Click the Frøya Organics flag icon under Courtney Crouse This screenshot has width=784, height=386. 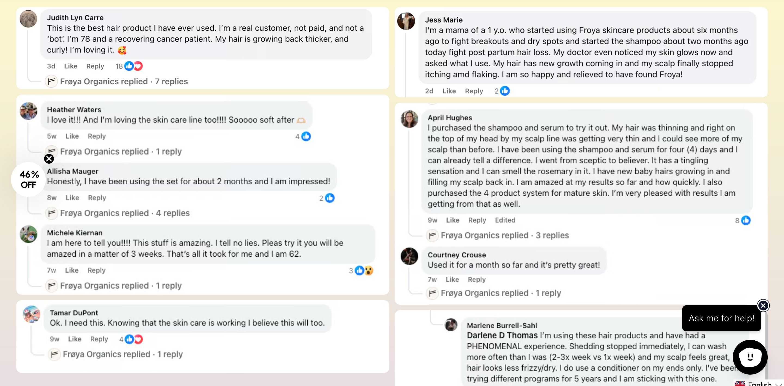(x=432, y=293)
